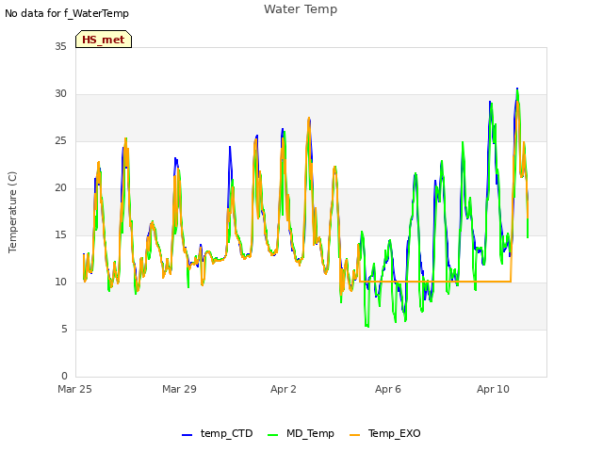
Task: Click the Mar 25 x-axis label
Action: (x=74, y=389)
